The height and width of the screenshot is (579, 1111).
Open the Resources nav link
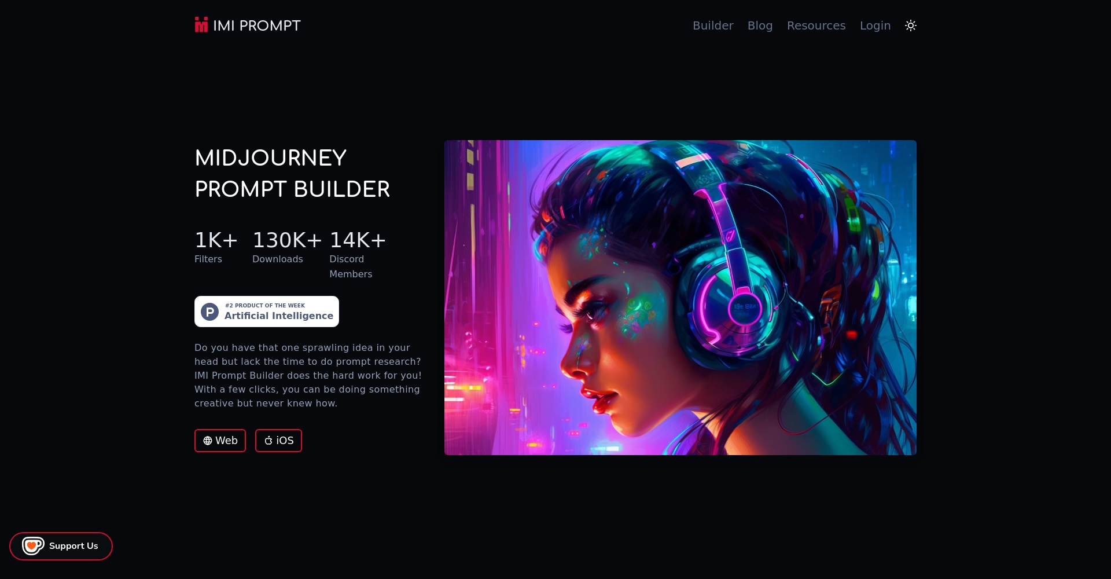816,25
